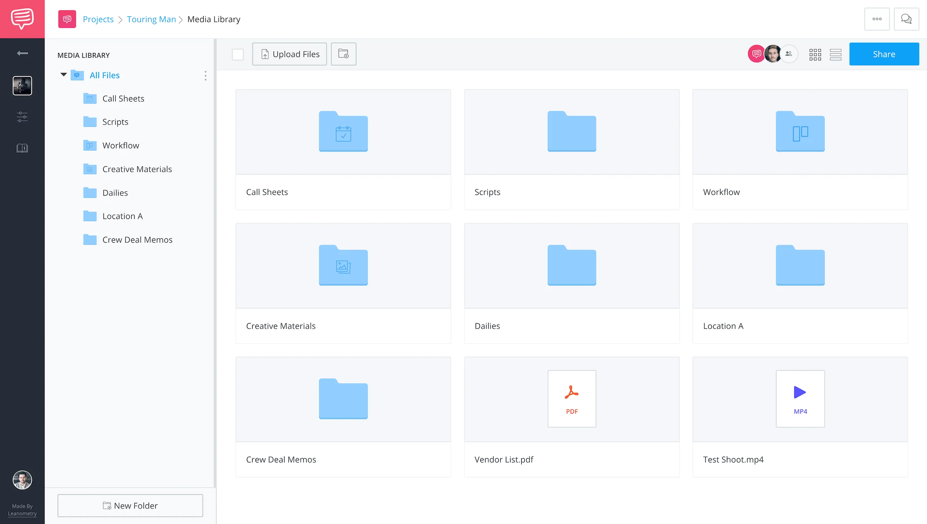This screenshot has height=524, width=927.
Task: Open the settings sliders icon in sidebar
Action: [x=22, y=117]
